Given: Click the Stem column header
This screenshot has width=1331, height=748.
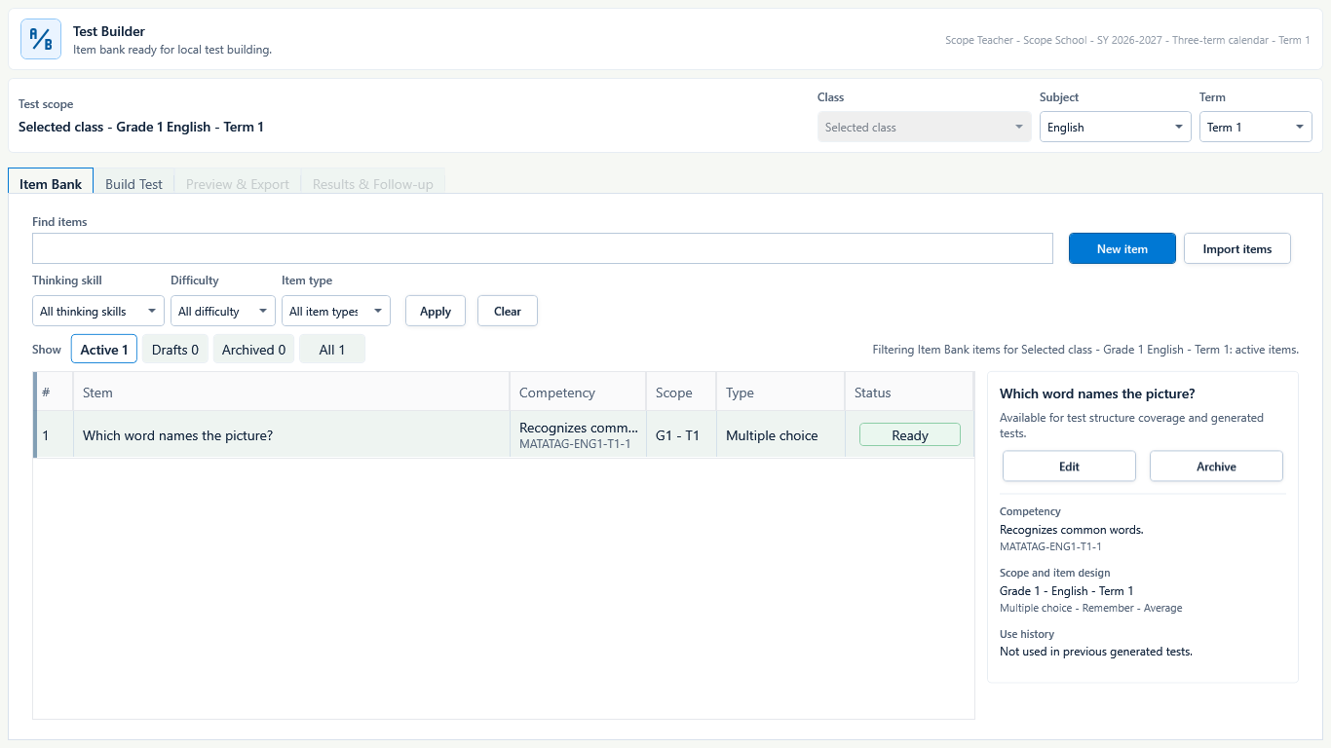Looking at the screenshot, I should [x=291, y=393].
